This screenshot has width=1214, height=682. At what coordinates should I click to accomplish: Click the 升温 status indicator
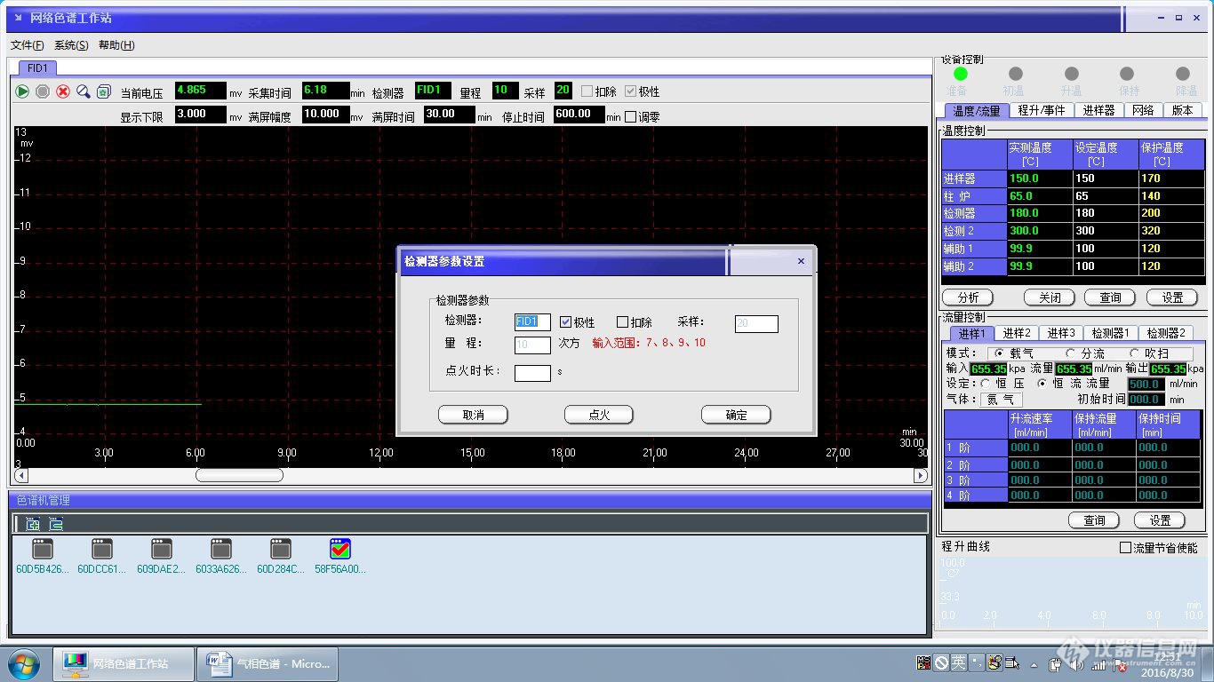coord(1071,75)
